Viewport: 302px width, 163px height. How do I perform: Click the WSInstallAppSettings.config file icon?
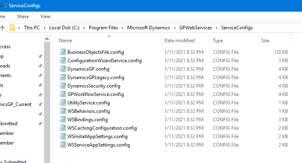pyautogui.click(x=63, y=136)
